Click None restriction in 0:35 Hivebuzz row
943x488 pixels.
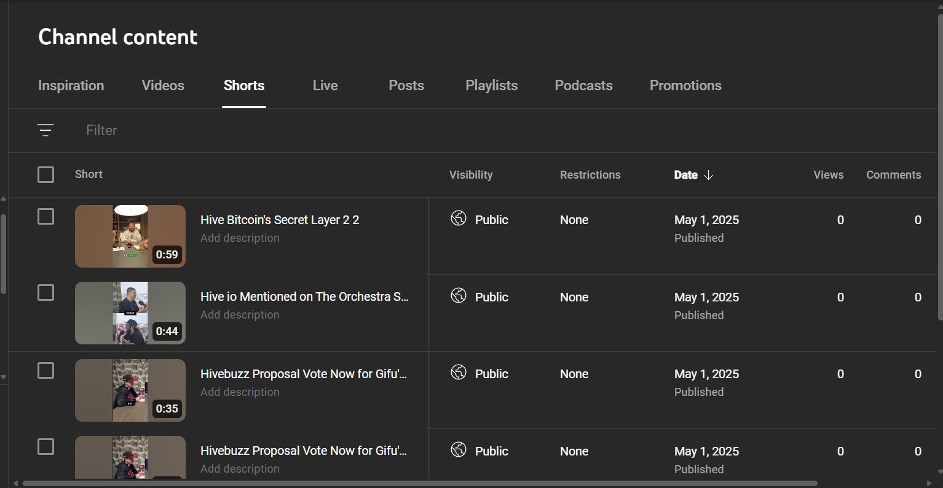tap(574, 374)
